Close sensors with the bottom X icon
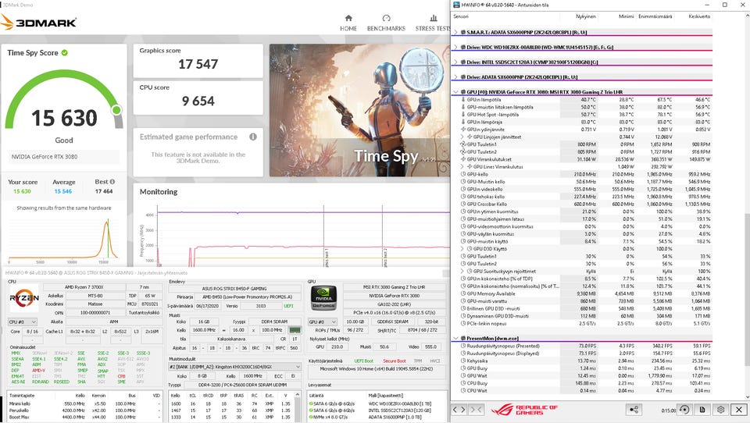 pyautogui.click(x=738, y=410)
